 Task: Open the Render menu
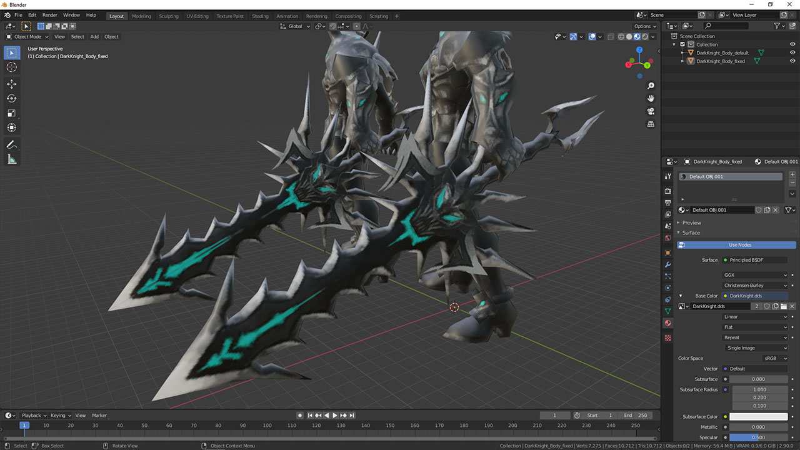(49, 15)
